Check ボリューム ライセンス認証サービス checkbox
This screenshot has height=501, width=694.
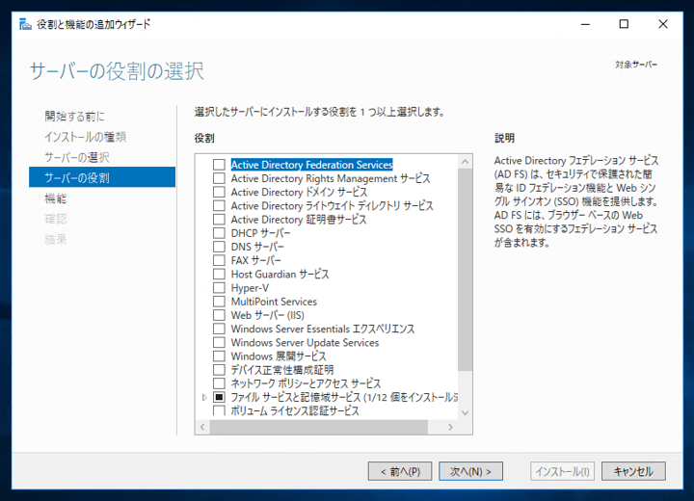(x=219, y=410)
